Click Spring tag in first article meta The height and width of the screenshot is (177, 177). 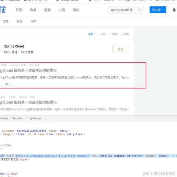click(x=14, y=65)
